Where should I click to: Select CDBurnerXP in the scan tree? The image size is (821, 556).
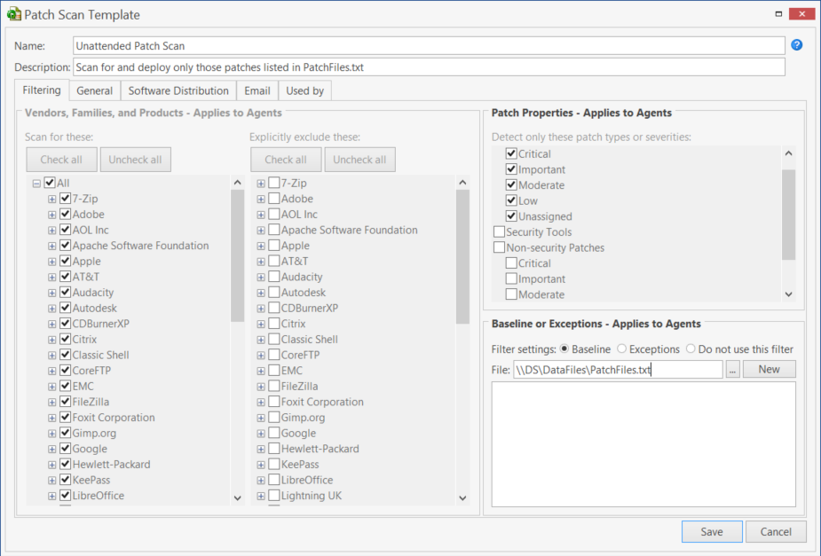(x=100, y=324)
